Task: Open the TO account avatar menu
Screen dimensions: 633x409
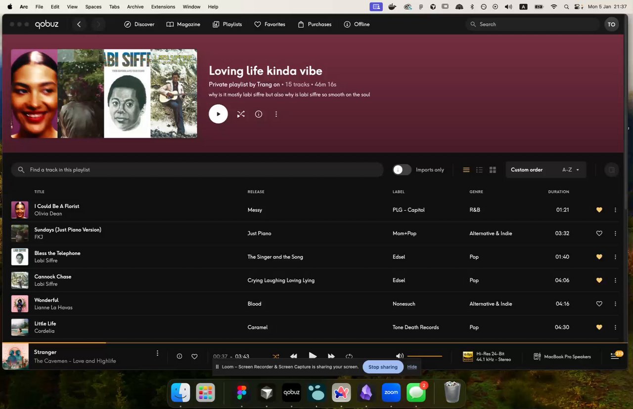Action: coord(612,24)
